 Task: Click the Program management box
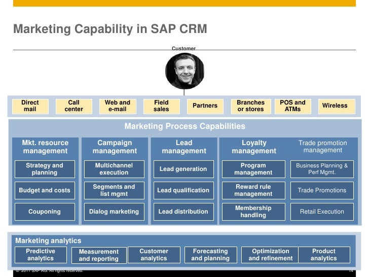pyautogui.click(x=253, y=169)
